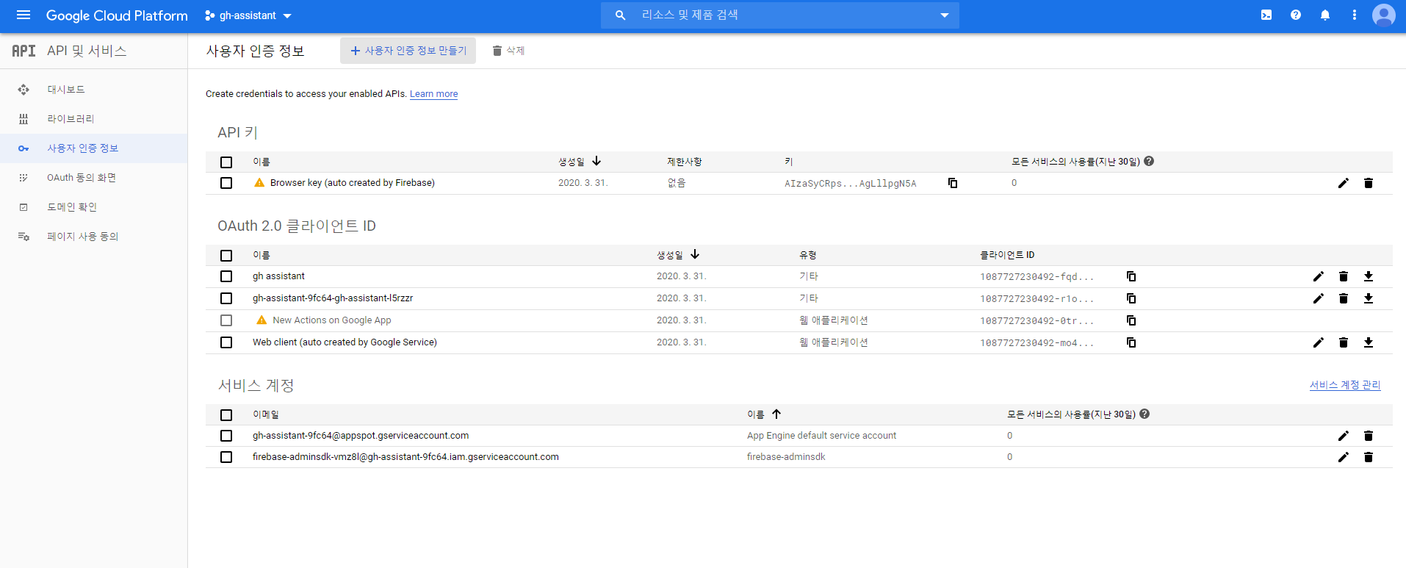1406x568 pixels.
Task: Click the 삭제 delete button in toolbar
Action: tap(508, 51)
